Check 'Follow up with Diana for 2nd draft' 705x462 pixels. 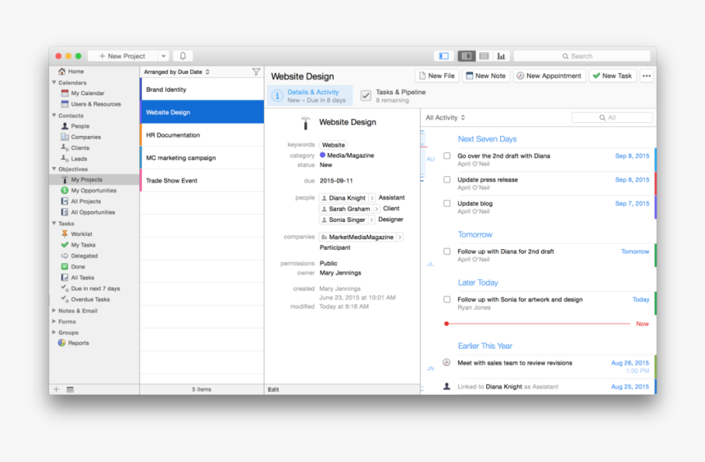point(447,251)
